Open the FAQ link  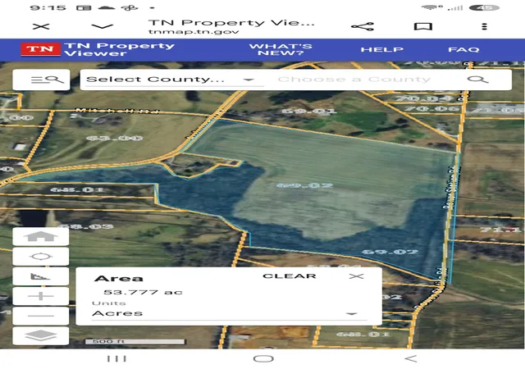463,49
